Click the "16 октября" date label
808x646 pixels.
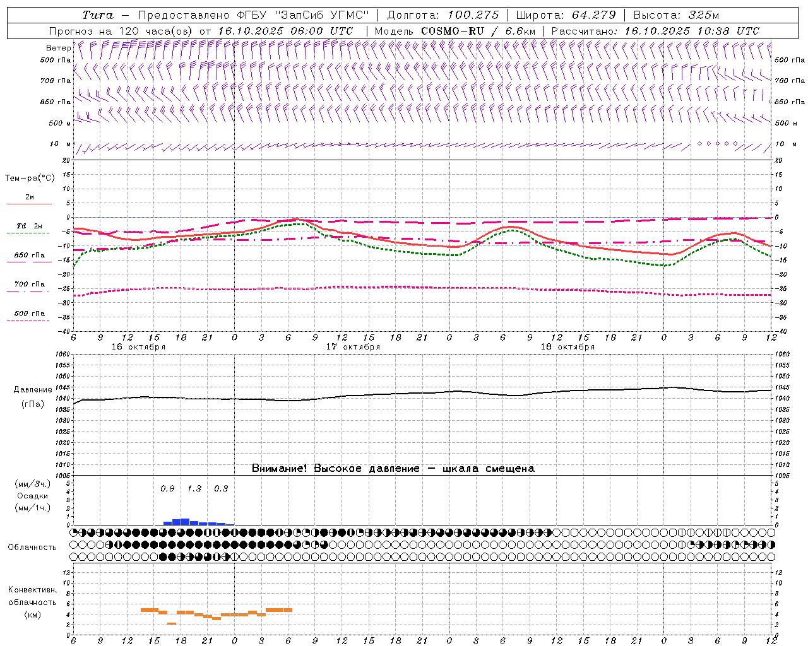(138, 347)
